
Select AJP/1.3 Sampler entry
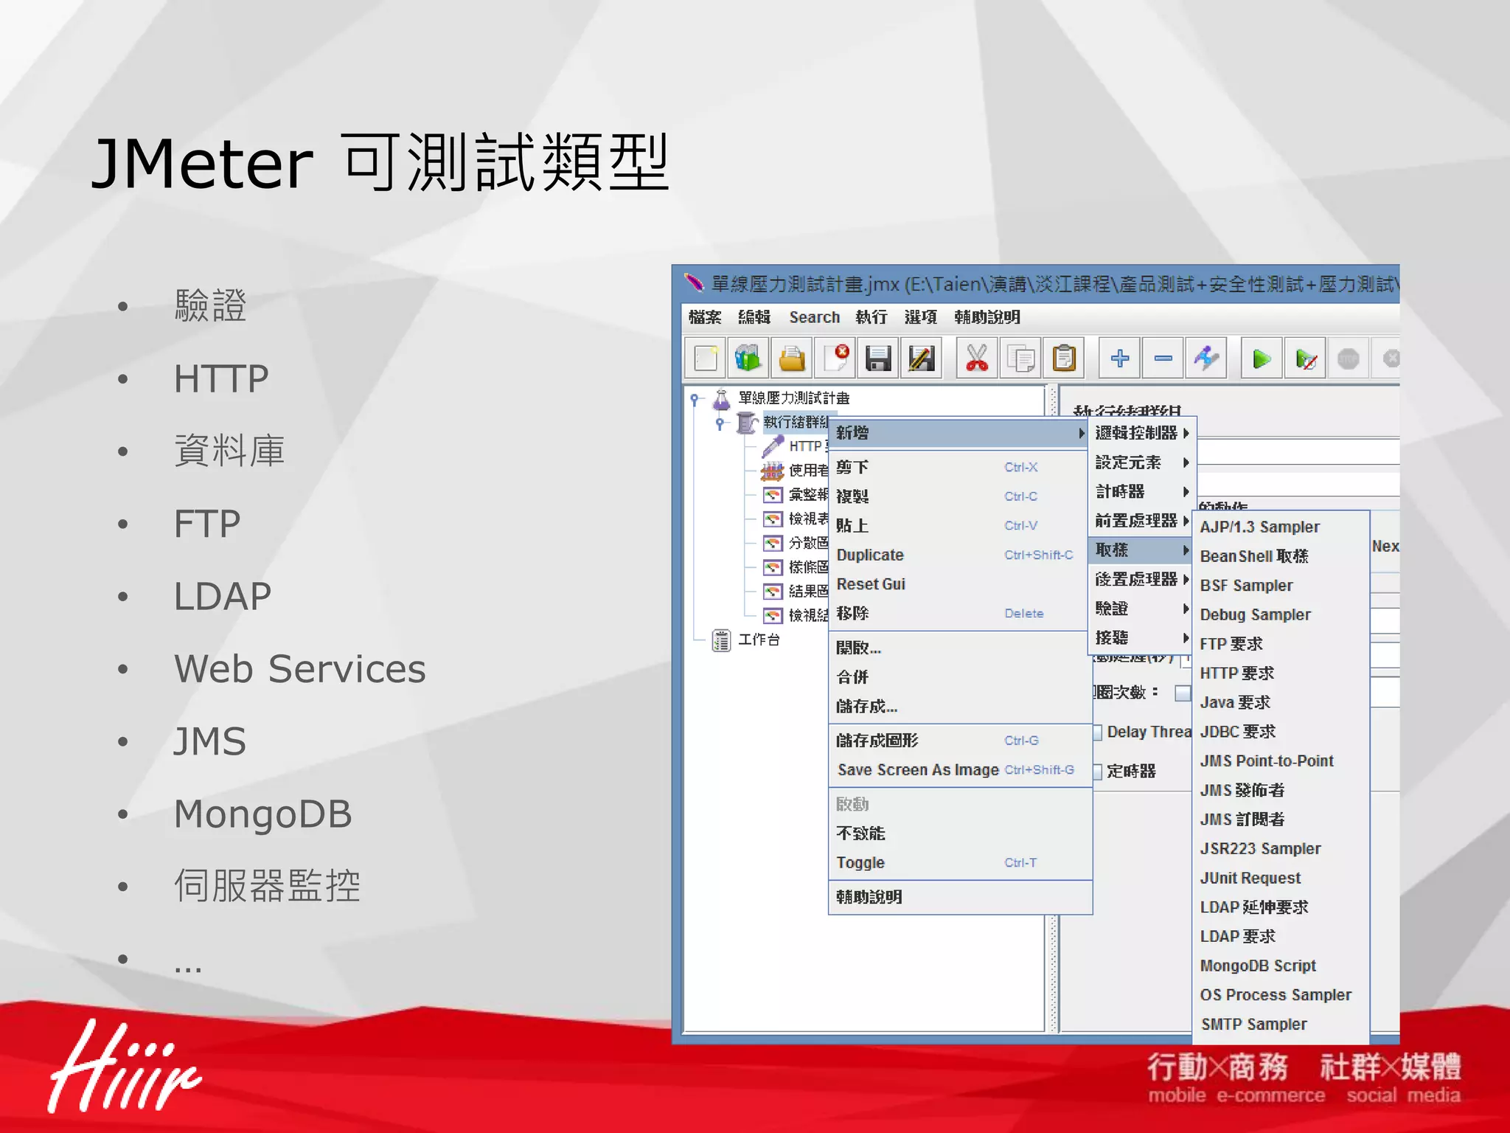[1281, 527]
